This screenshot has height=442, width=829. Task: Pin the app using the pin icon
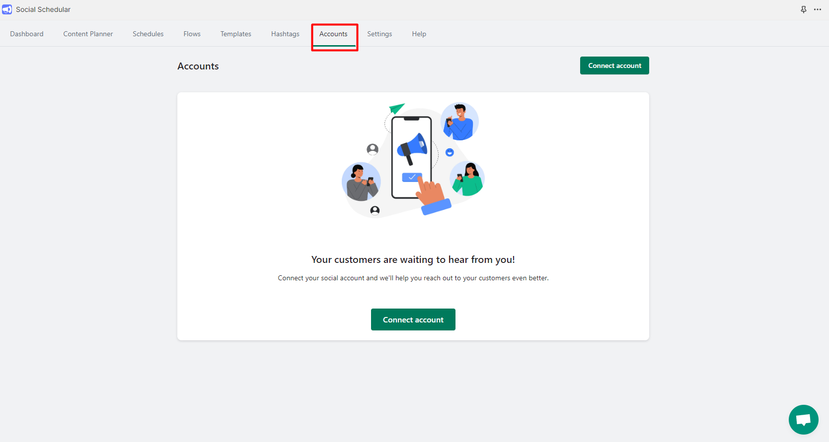(803, 9)
